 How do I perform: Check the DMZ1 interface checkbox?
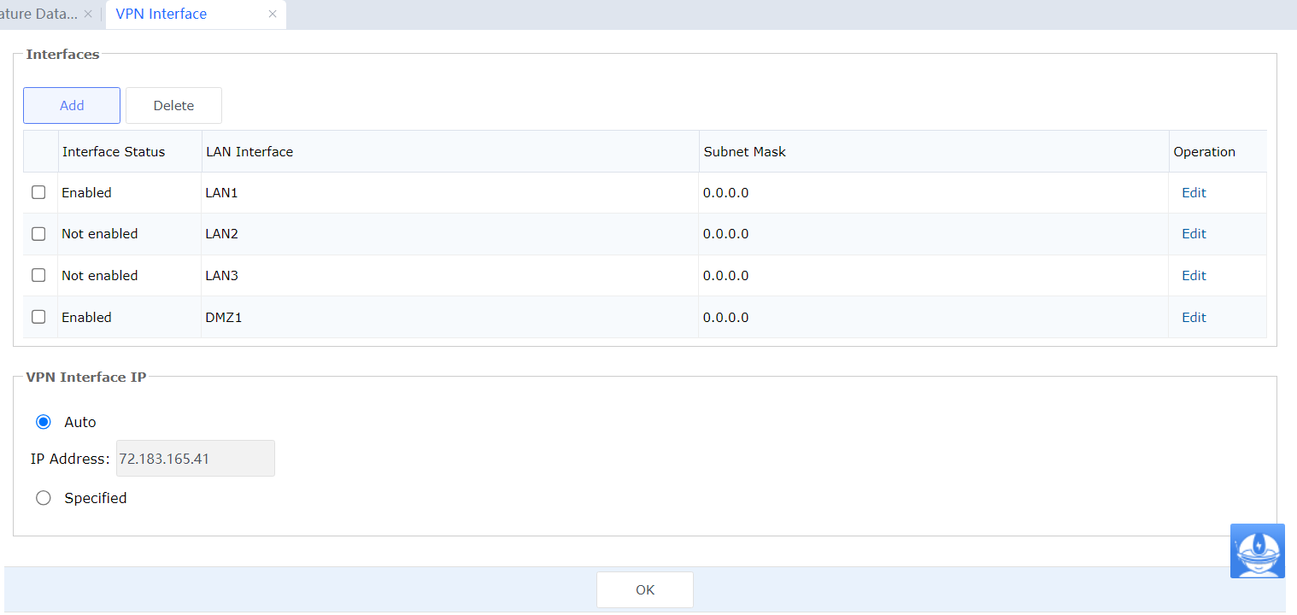38,317
